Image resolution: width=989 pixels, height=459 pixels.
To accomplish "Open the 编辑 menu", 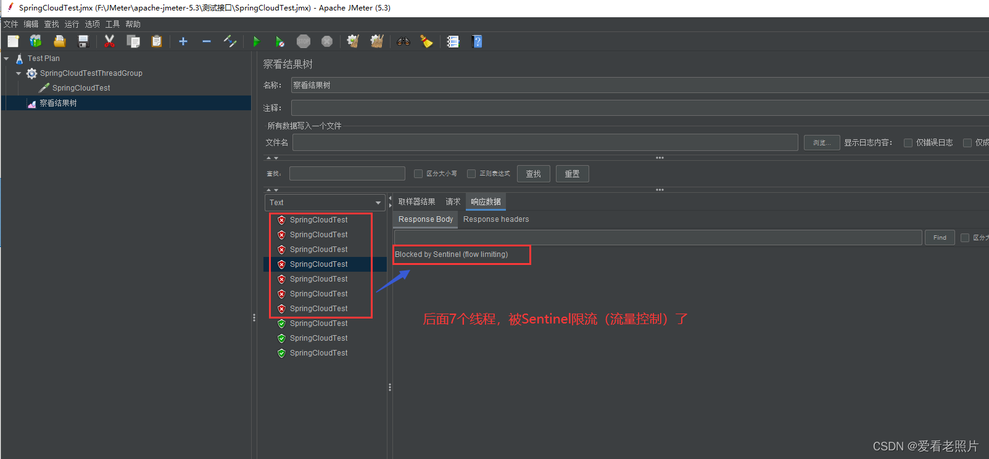I will [31, 24].
